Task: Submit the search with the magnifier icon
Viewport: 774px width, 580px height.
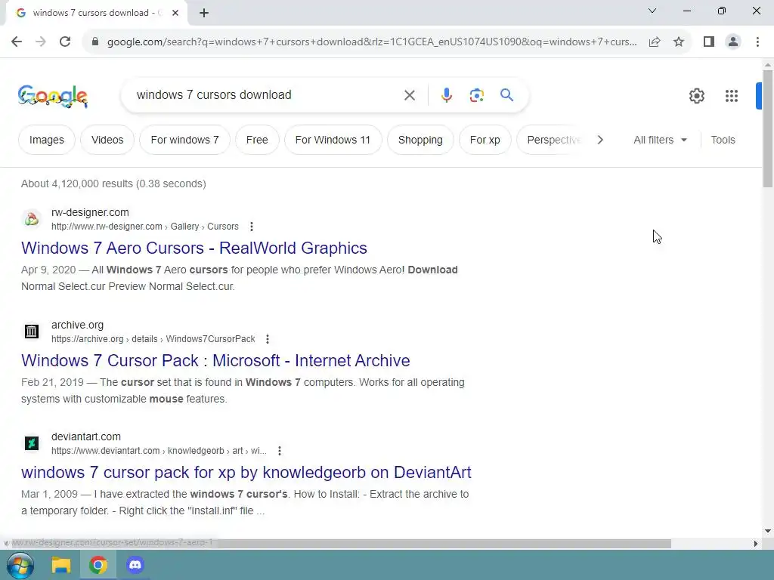Action: tap(506, 94)
